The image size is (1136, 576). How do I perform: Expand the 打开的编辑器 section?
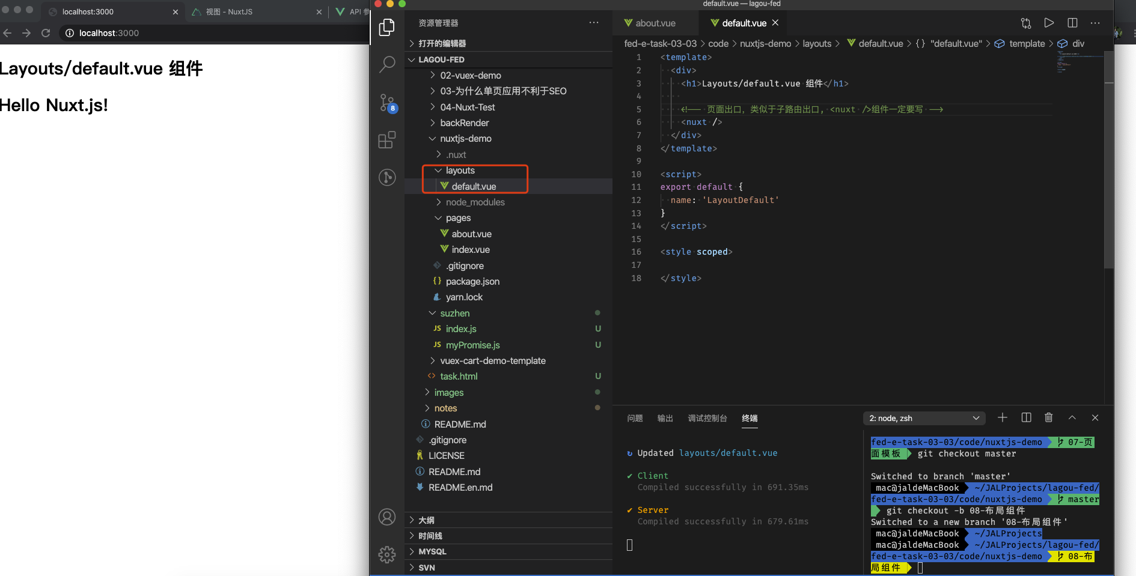[x=508, y=43]
